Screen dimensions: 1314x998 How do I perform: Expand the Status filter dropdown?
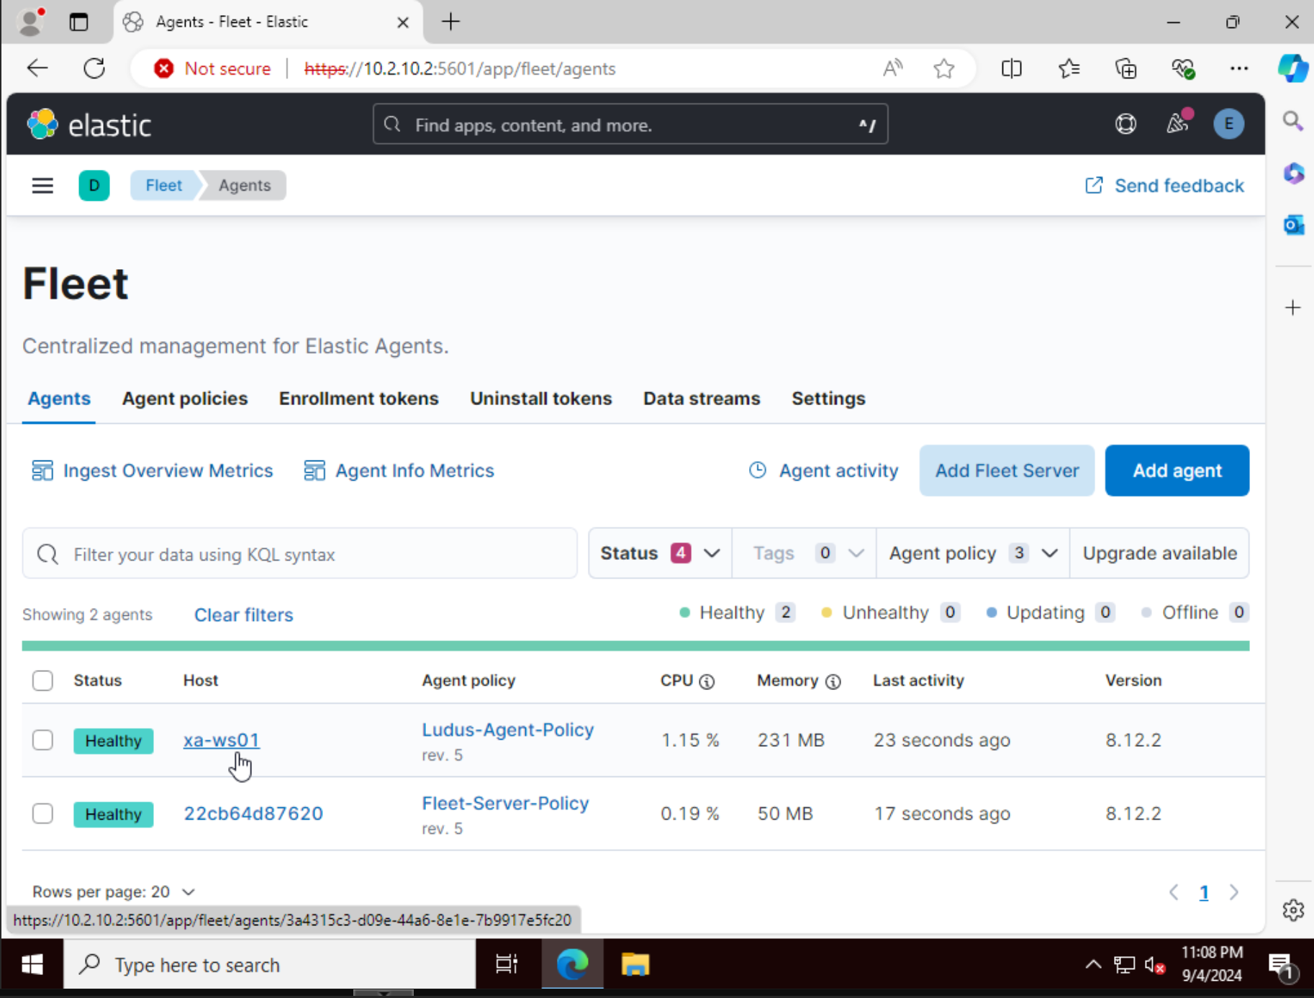coord(660,553)
